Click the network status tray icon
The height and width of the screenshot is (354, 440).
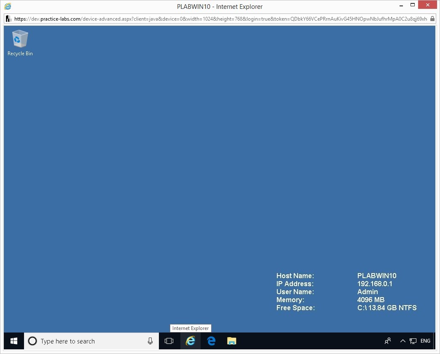click(x=413, y=341)
